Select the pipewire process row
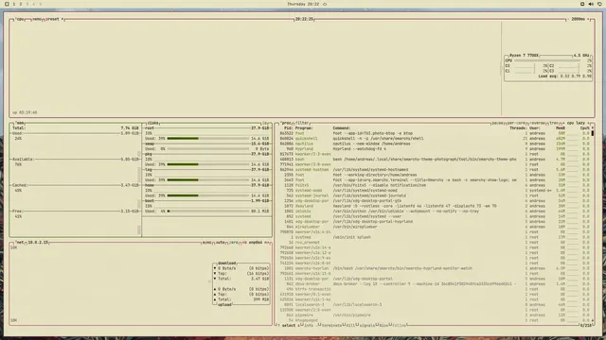This screenshot has height=340, width=606. 435,314
